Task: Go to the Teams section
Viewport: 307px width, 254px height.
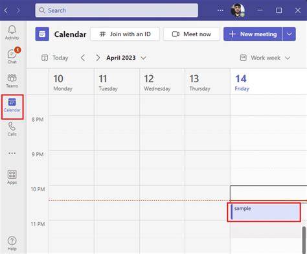Action: coord(12,81)
